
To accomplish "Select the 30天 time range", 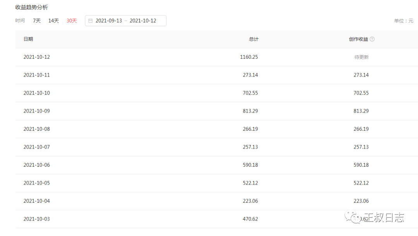I will (72, 21).
